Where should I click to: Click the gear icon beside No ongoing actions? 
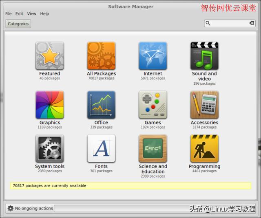coord(10,208)
